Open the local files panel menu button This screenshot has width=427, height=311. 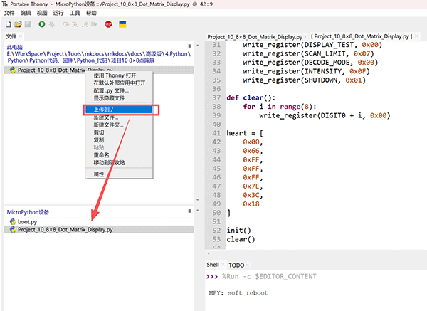tap(189, 46)
